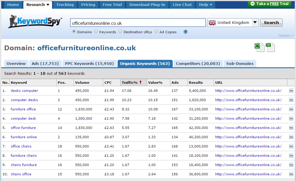The width and height of the screenshot is (296, 181).
Task: Export results to Excel file icon
Action: coord(259,47)
